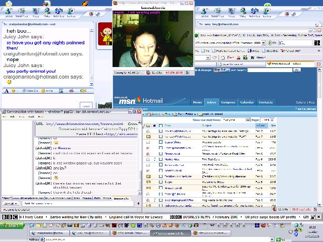
Task: Open browser address bar dropdown arrow
Action: [x=263, y=43]
